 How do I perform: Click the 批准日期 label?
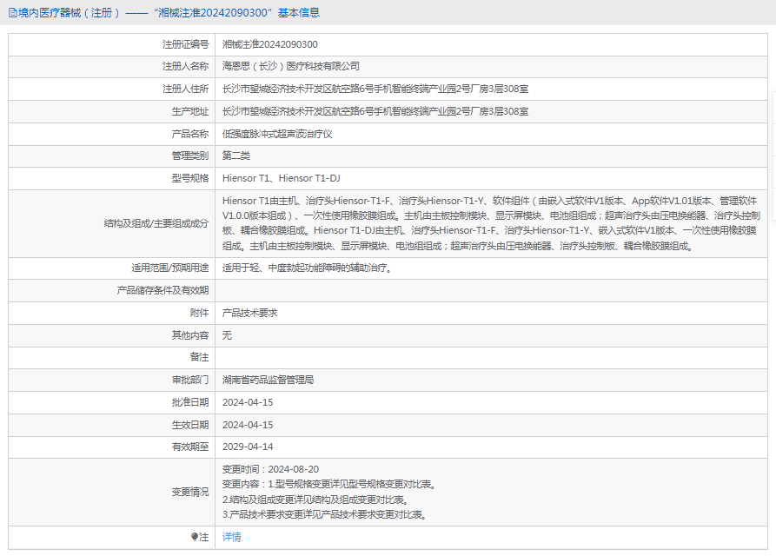(190, 402)
